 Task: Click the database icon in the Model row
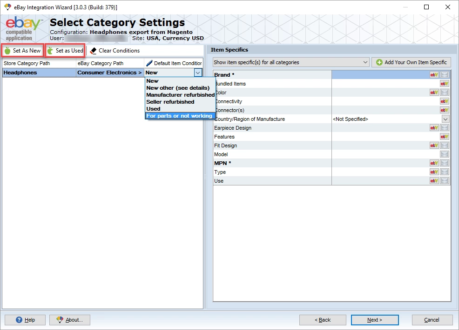click(445, 154)
